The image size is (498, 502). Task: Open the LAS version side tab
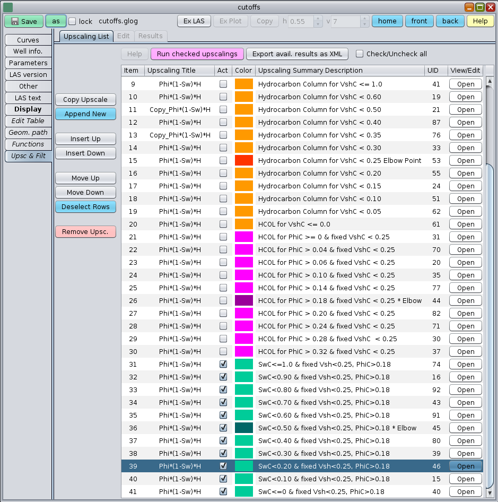pyautogui.click(x=28, y=75)
